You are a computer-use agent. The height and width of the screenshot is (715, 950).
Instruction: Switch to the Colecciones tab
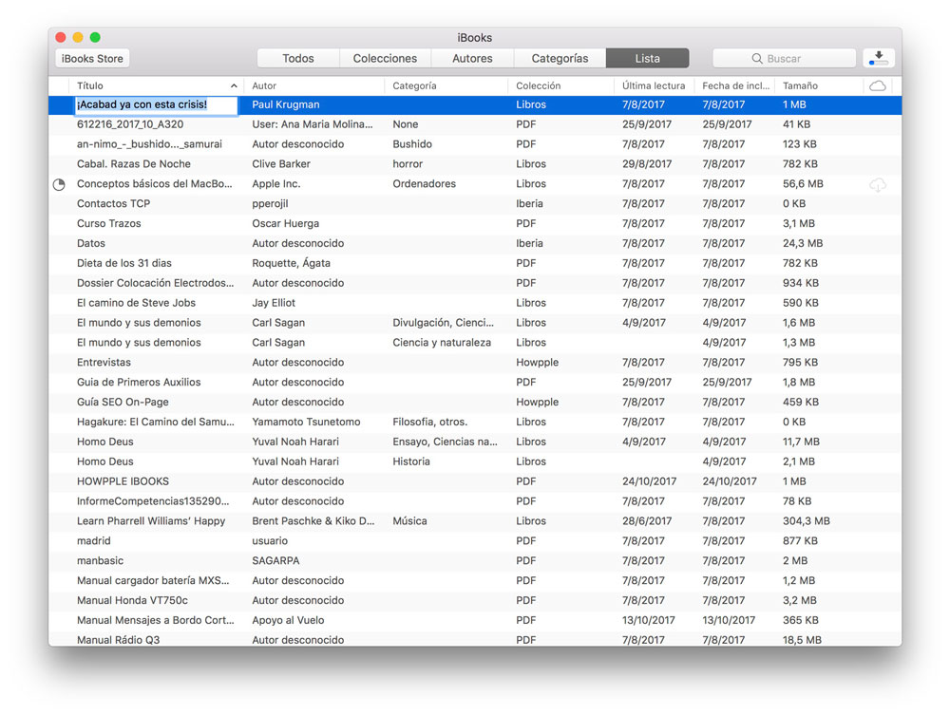point(385,59)
